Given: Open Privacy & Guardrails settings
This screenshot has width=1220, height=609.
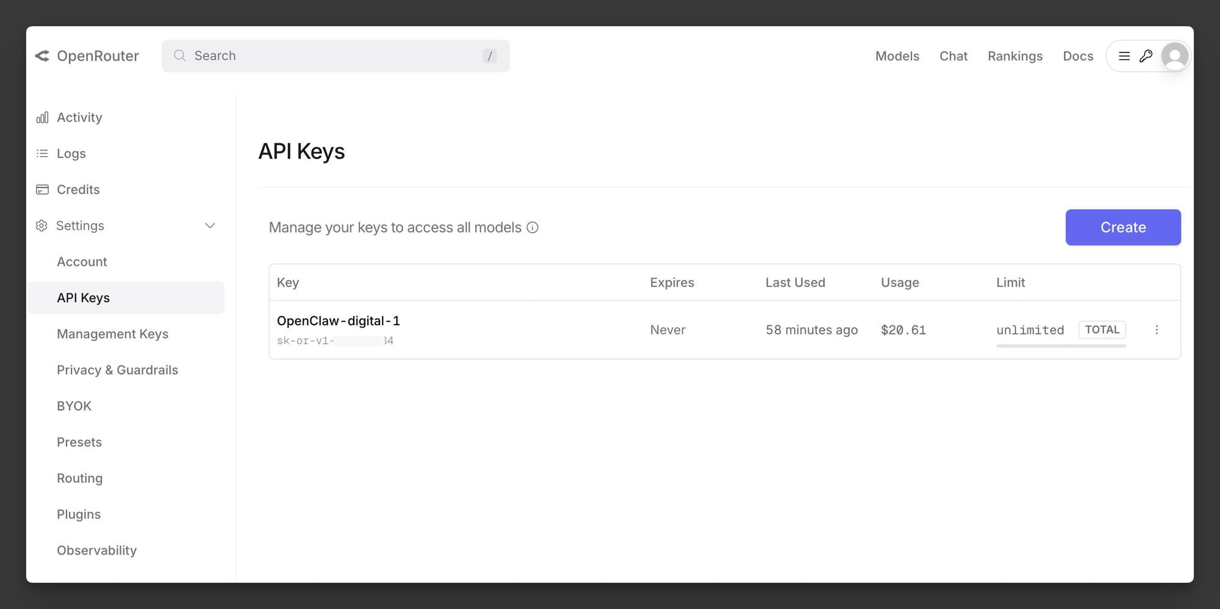Looking at the screenshot, I should tap(117, 370).
